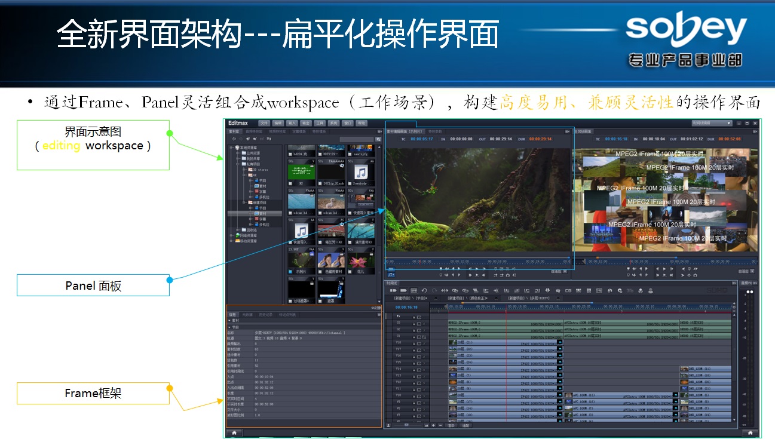
Task: Toggle the lock icon on track V18
Action: (414, 343)
